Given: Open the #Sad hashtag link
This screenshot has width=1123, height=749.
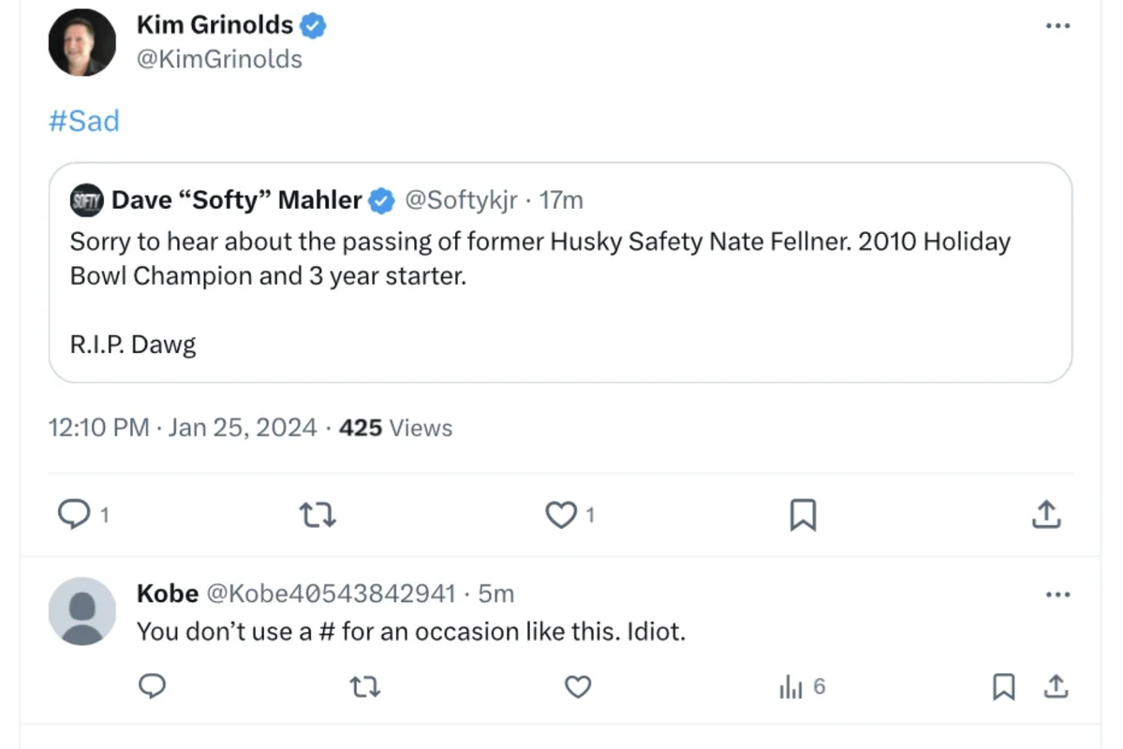Looking at the screenshot, I should 84,121.
